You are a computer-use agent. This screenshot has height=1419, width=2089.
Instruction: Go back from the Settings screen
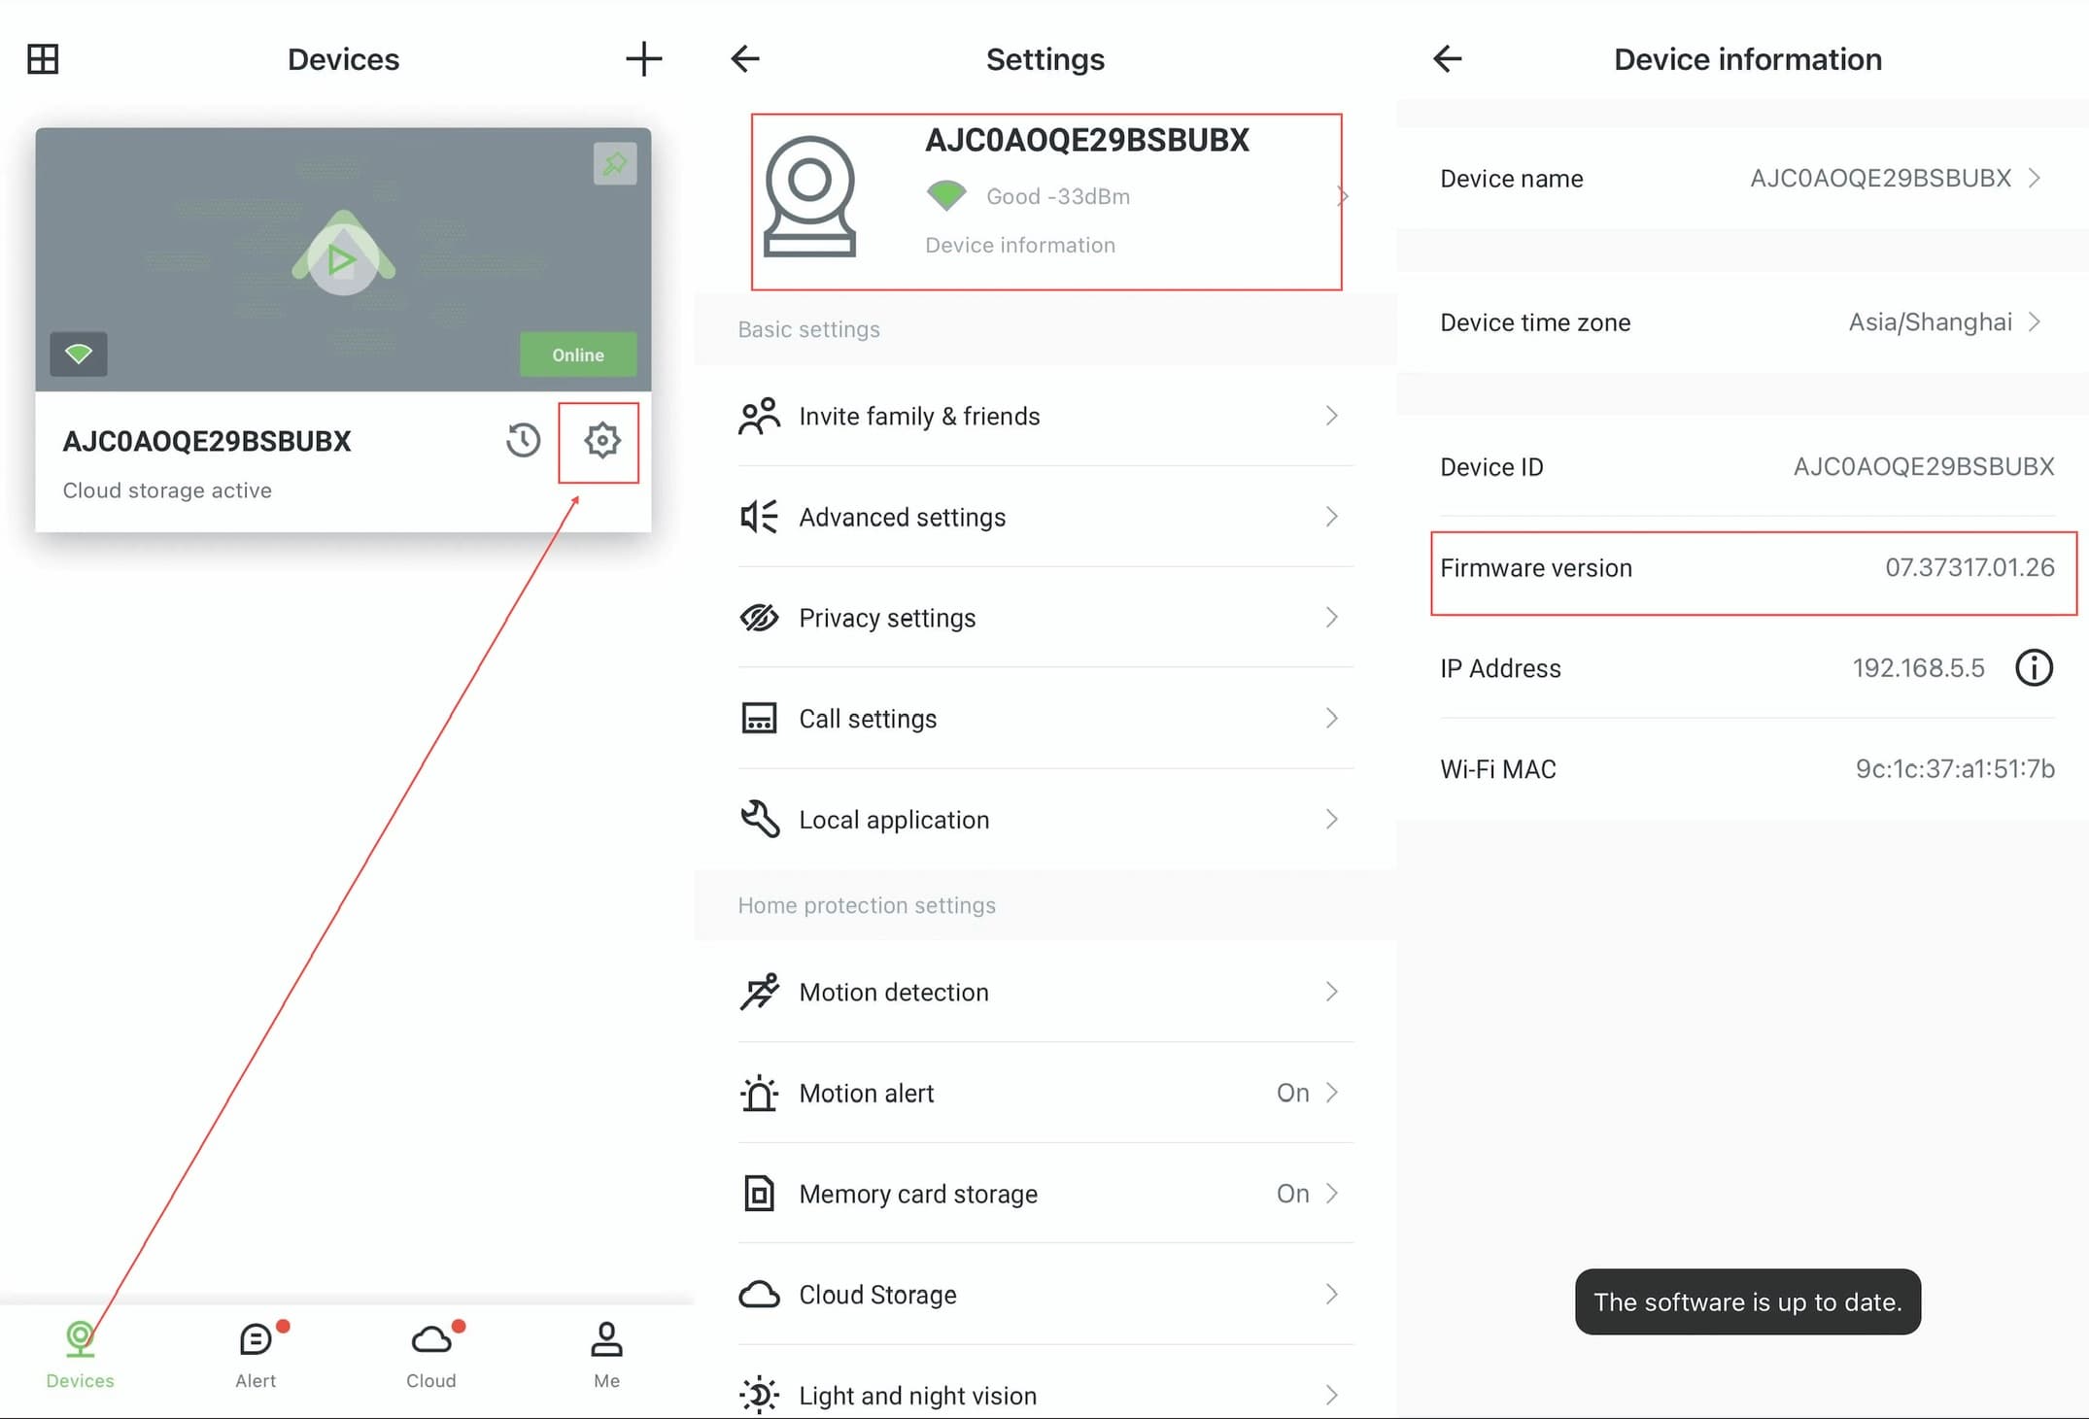coord(745,59)
